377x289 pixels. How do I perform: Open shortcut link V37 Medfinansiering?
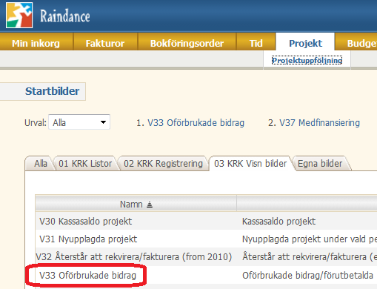pos(319,123)
